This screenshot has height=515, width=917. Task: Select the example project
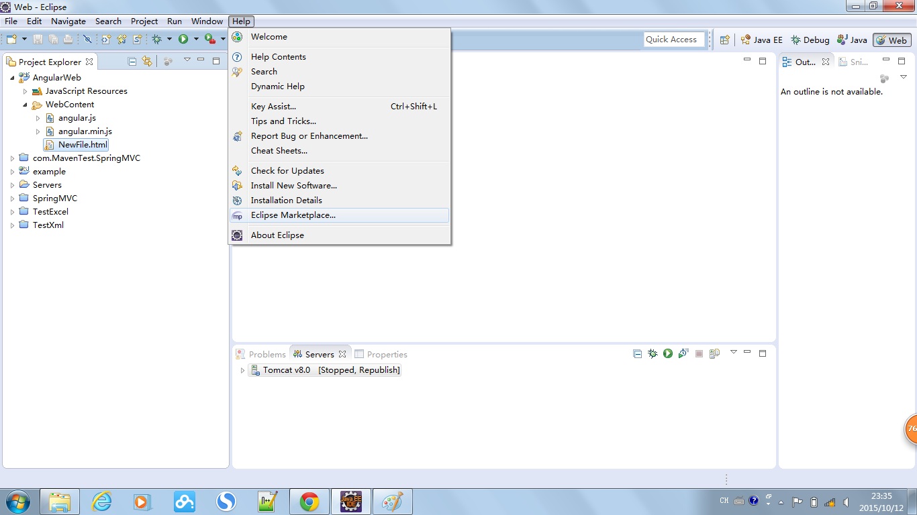coord(49,172)
